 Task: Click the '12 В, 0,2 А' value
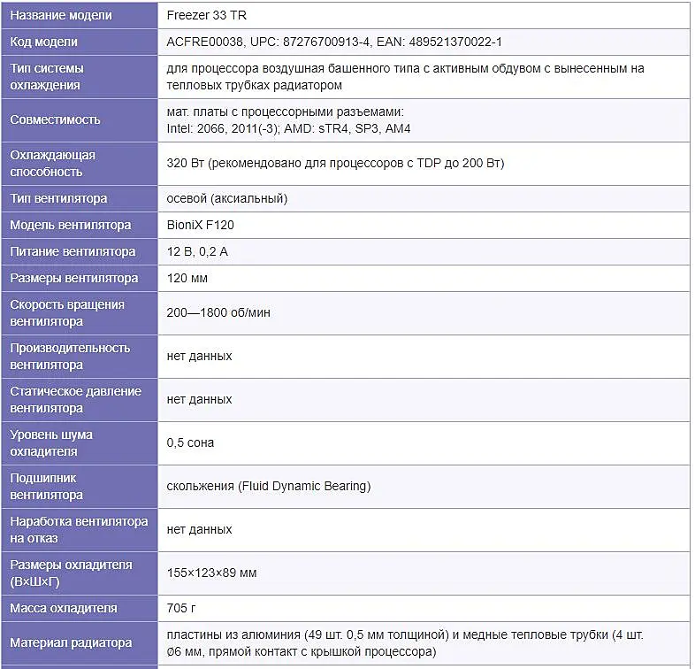point(197,251)
